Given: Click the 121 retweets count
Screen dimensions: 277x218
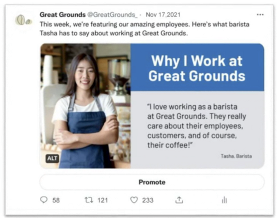Looking at the screenshot, I should (x=103, y=200).
